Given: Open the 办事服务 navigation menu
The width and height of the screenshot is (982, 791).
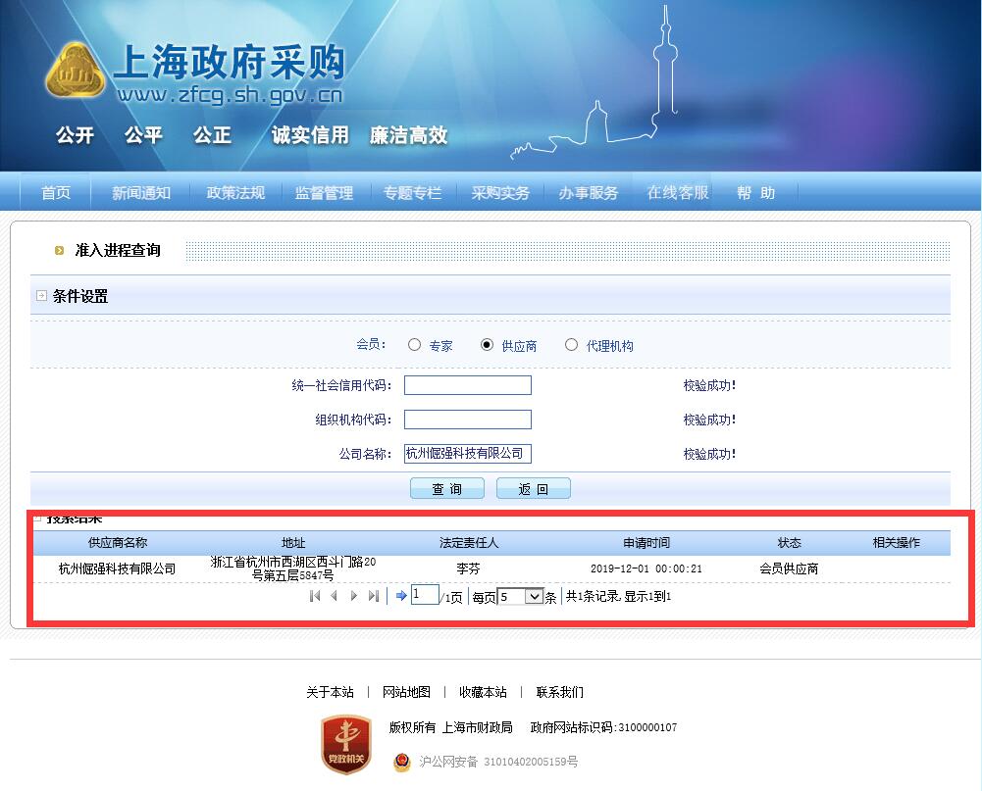Looking at the screenshot, I should [x=589, y=193].
